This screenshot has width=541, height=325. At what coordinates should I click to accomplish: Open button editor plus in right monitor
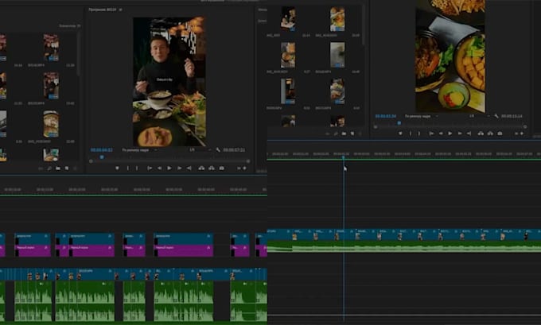click(522, 133)
